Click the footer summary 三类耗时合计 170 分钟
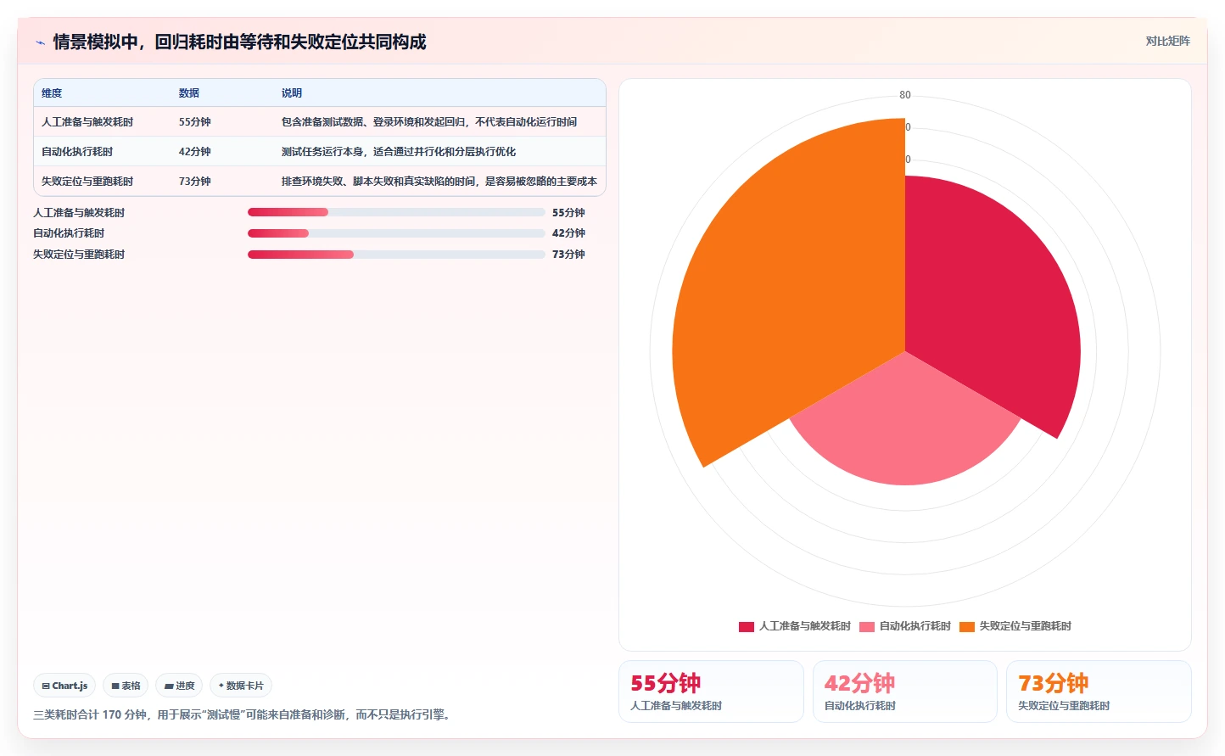This screenshot has width=1225, height=756. pyautogui.click(x=243, y=714)
